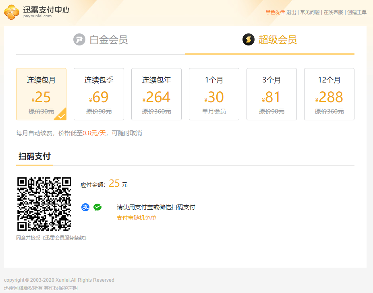Select the 12个月 ¥288 plan
Image resolution: width=373 pixels, height=293 pixels.
329,94
